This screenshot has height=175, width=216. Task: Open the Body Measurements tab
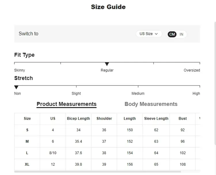click(x=151, y=104)
